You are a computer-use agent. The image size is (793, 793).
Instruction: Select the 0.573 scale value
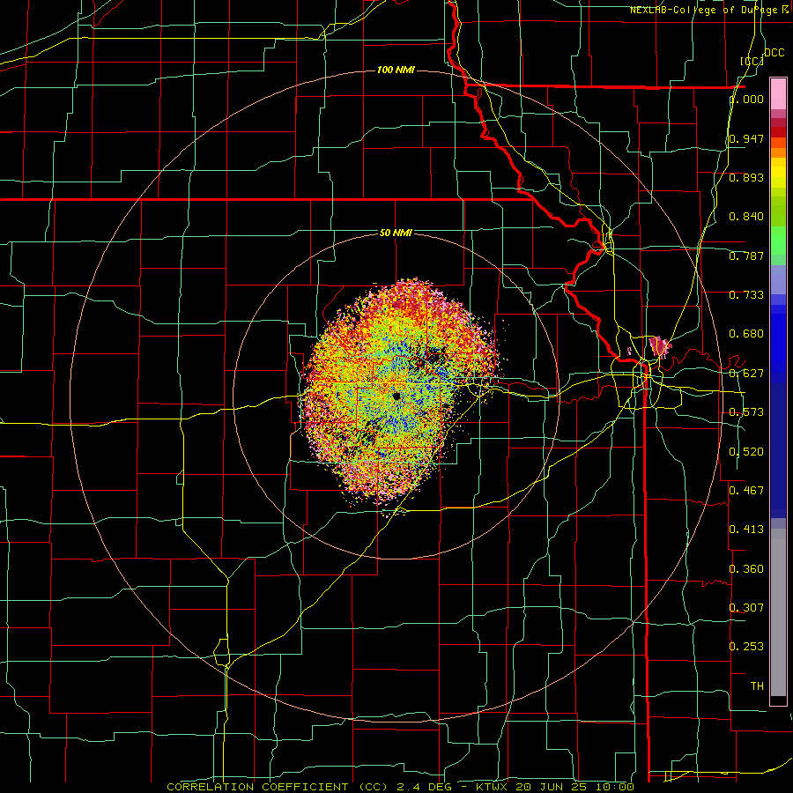click(x=746, y=412)
